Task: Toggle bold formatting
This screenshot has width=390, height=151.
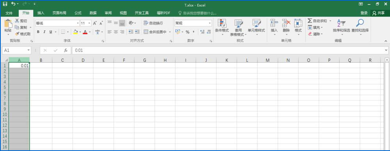Action: (38, 32)
